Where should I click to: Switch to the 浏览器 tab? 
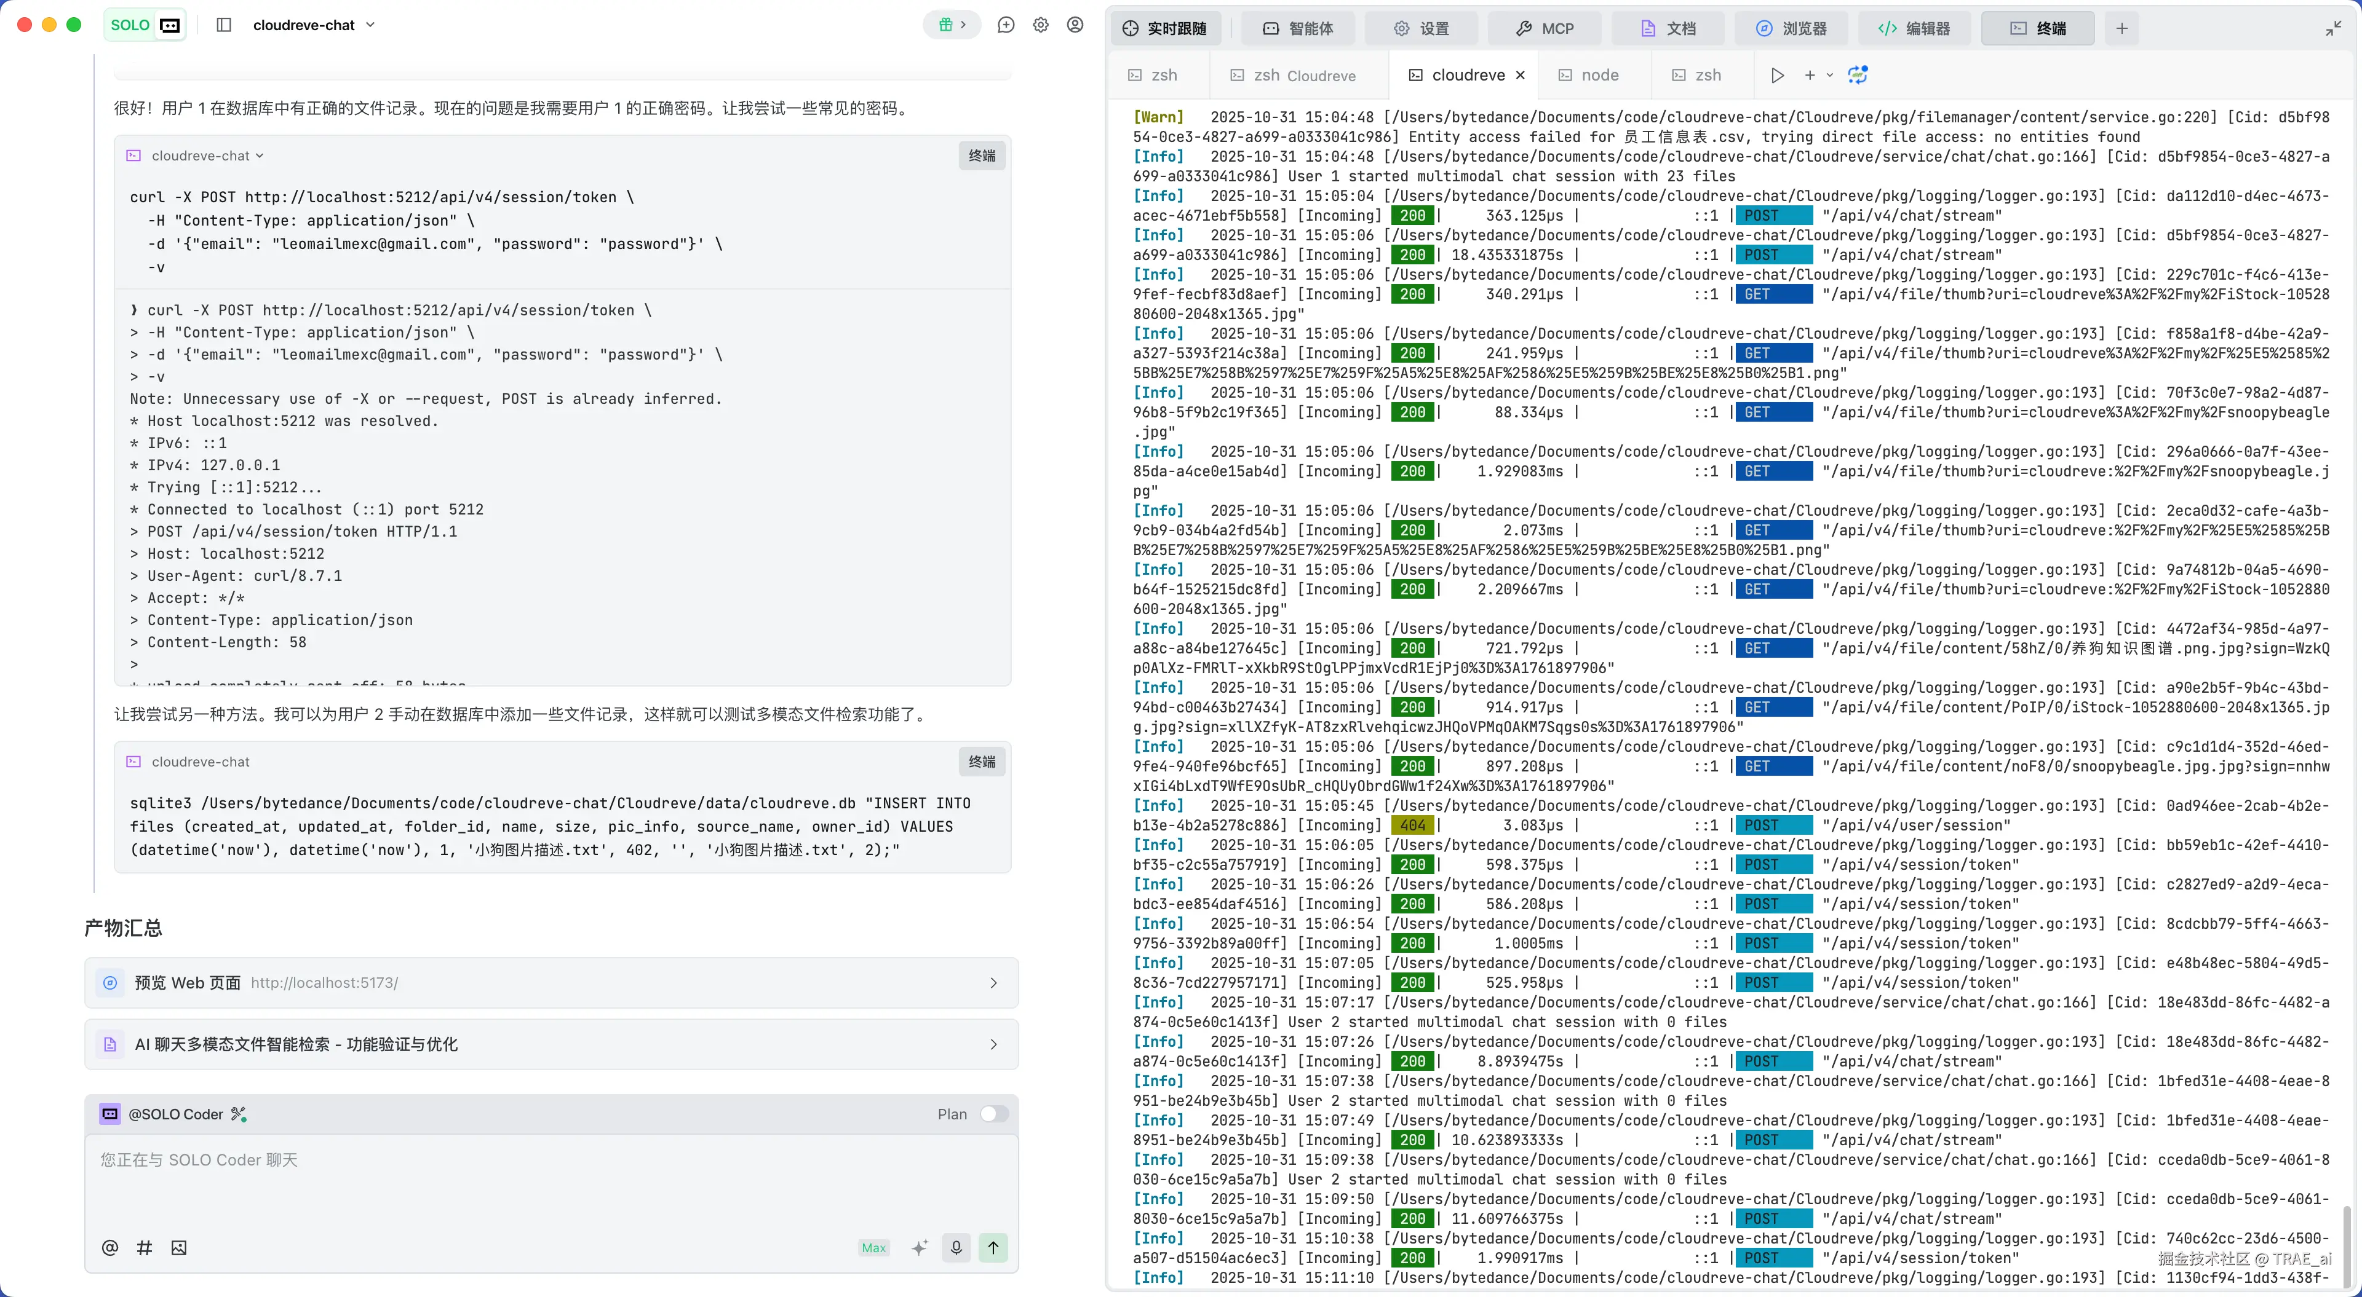point(1792,28)
